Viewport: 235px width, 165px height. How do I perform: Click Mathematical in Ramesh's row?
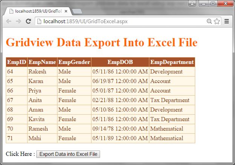point(172,128)
